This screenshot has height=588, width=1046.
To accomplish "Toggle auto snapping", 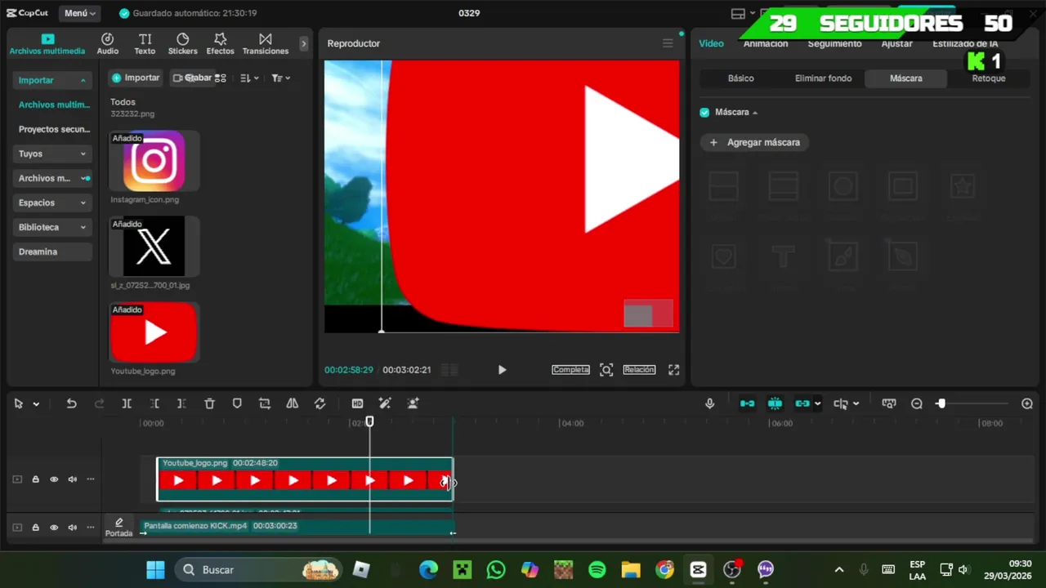I will tap(775, 403).
